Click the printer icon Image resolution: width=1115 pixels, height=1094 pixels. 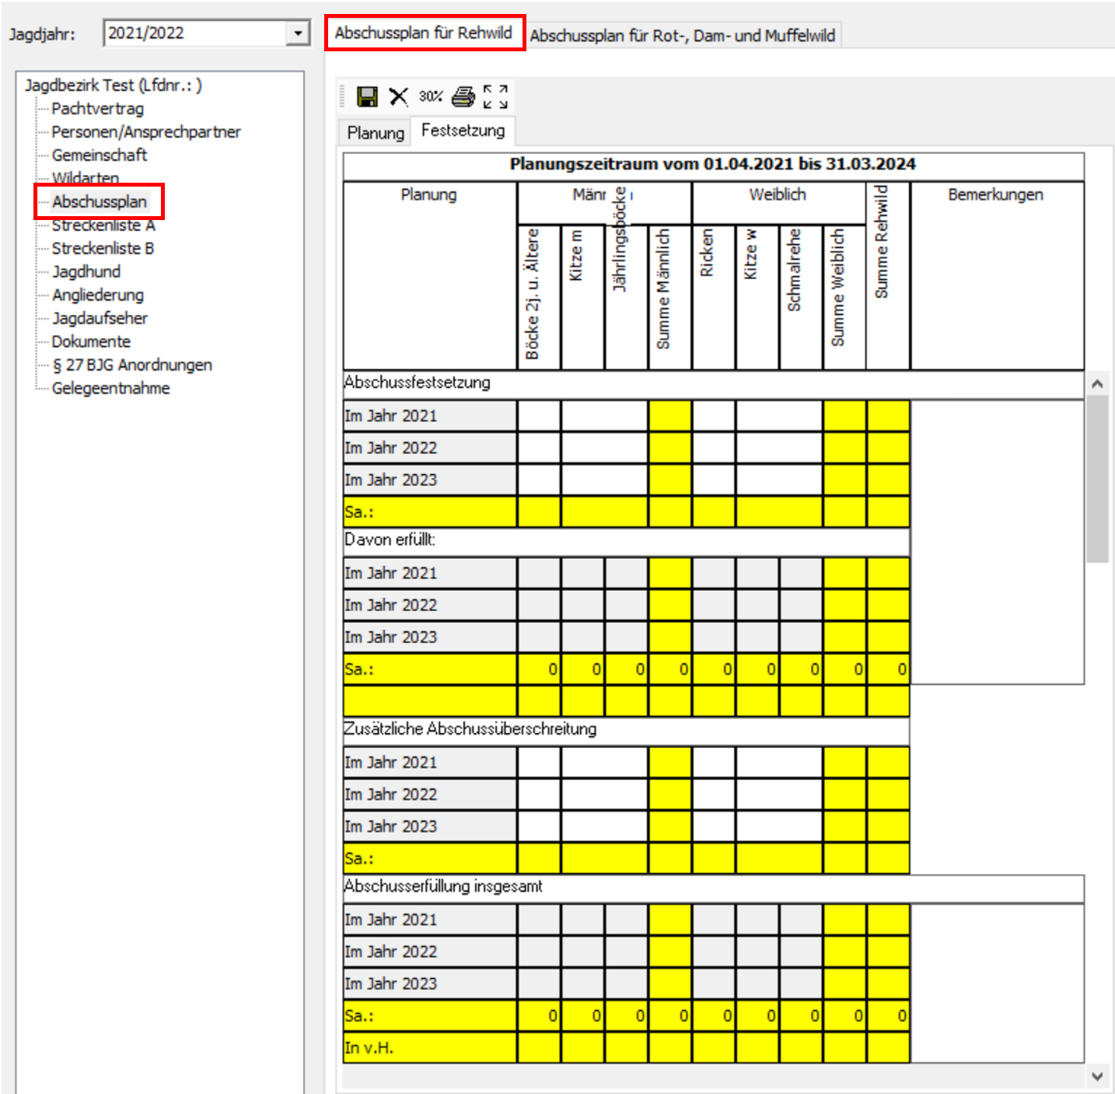[463, 96]
